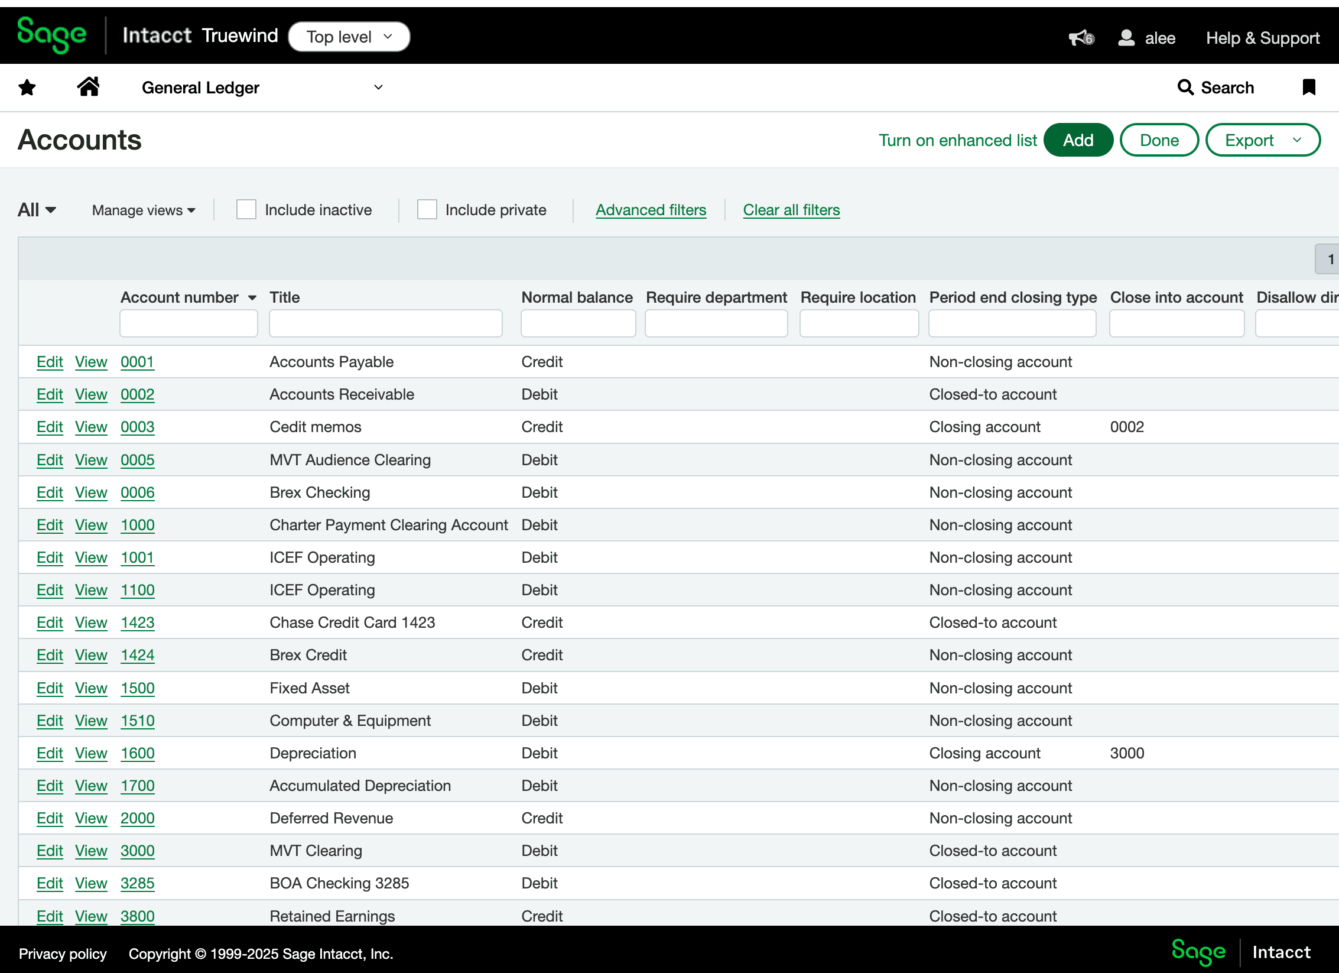Viewport: 1339px width, 973px height.
Task: Open Top level entity dropdown
Action: [x=349, y=37]
